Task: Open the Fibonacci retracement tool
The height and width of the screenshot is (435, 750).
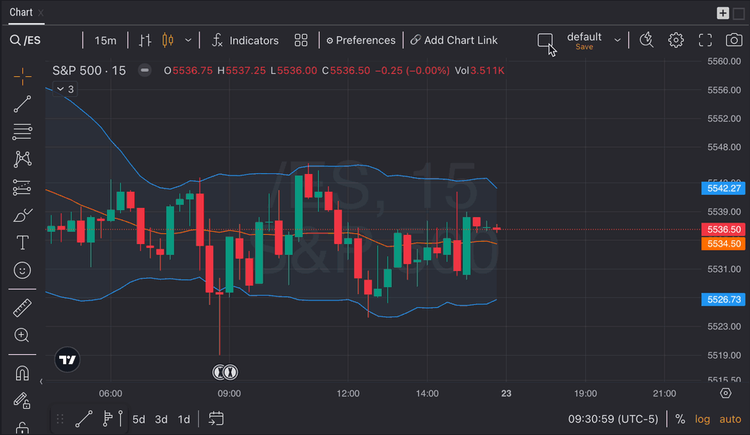Action: click(22, 132)
